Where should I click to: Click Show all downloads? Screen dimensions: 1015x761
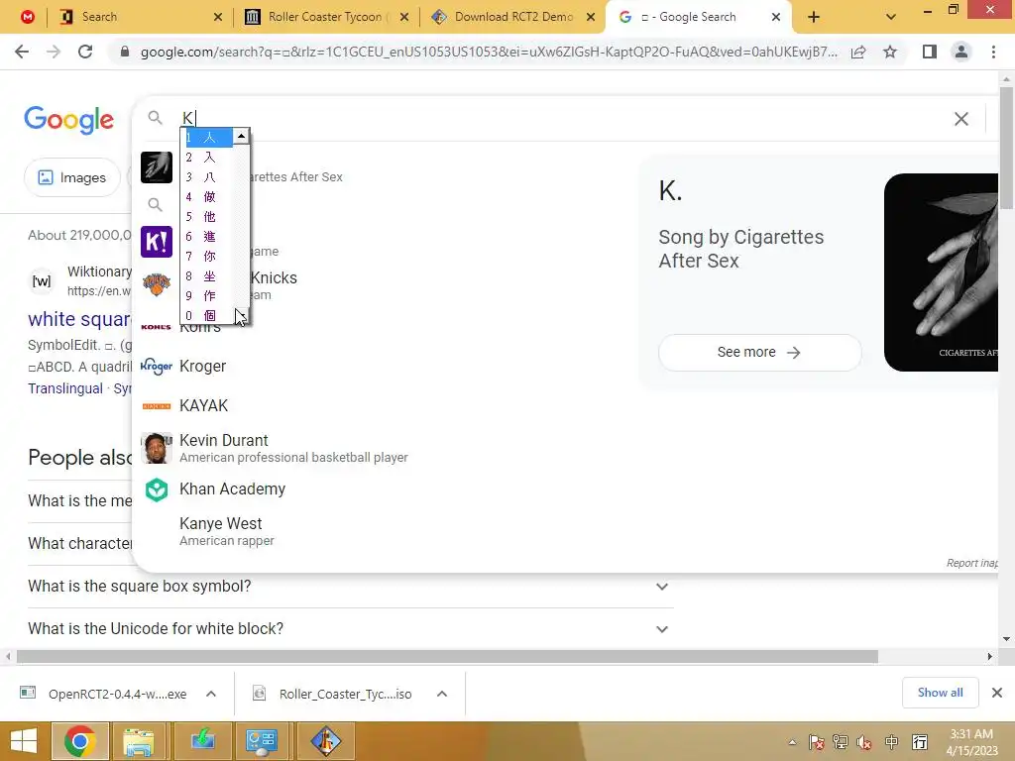[x=940, y=693]
